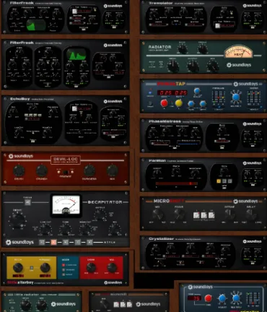267x312 pixels.
Task: Click the Soundtoys logo on Devil-Loc
Action: [x=21, y=156]
